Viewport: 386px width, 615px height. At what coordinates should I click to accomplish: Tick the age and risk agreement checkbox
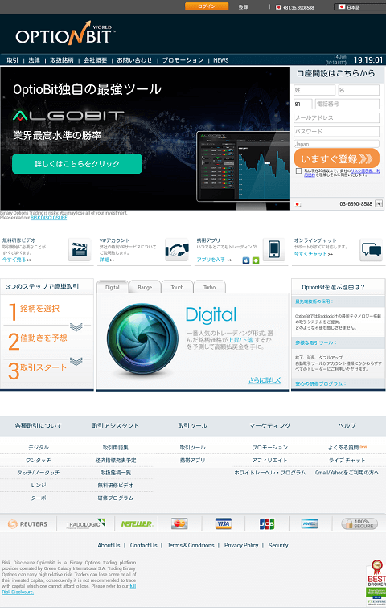[298, 170]
